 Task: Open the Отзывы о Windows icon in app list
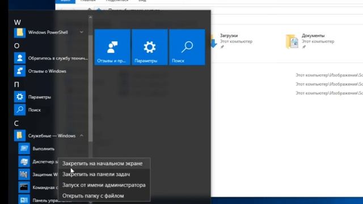[x=20, y=71]
